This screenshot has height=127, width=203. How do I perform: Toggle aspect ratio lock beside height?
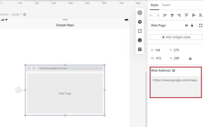pyautogui.click(x=190, y=58)
